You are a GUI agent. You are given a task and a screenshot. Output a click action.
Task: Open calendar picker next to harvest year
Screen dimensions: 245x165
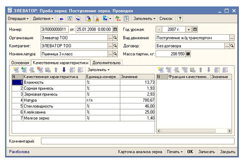(195, 29)
